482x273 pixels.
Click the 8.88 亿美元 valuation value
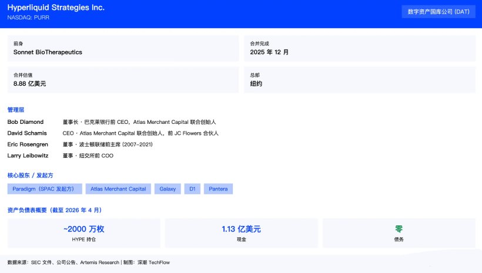pos(29,83)
